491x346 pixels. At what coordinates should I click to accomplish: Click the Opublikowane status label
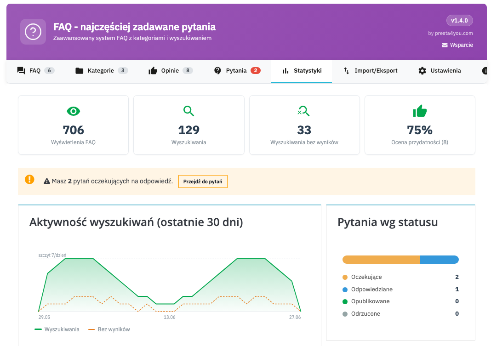point(371,301)
